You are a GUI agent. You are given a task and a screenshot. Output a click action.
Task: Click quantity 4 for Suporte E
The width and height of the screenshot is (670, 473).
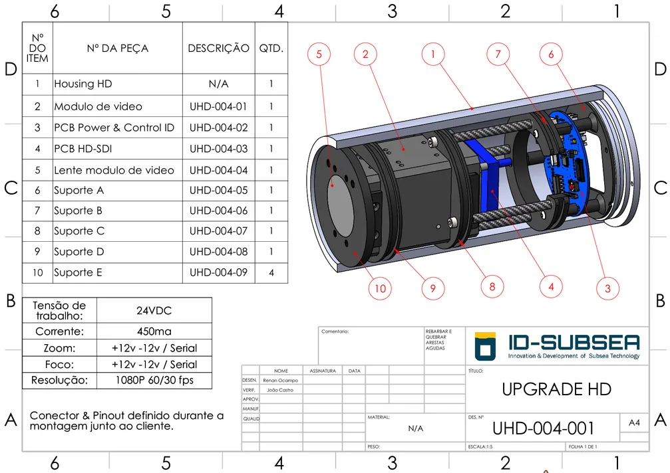(x=271, y=272)
